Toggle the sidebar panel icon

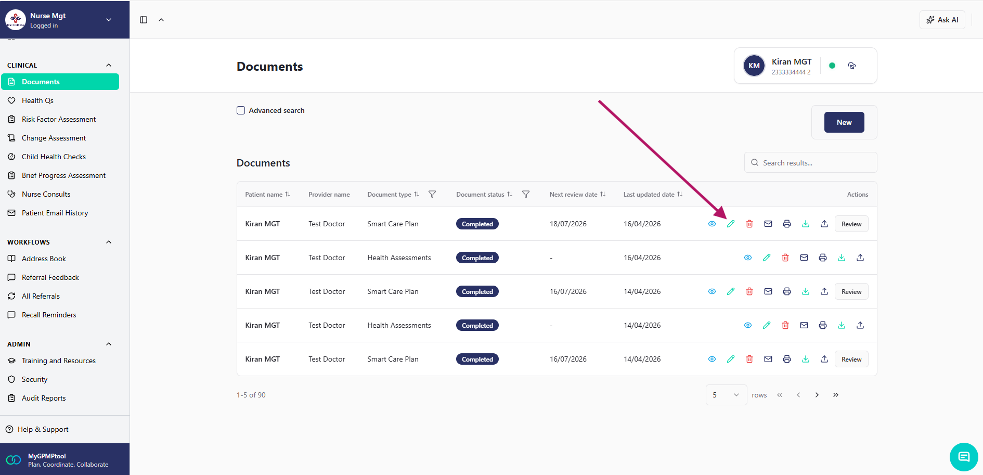[x=144, y=20]
